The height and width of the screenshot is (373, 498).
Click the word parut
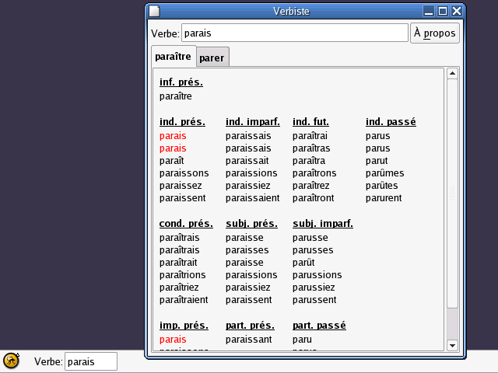tap(377, 161)
